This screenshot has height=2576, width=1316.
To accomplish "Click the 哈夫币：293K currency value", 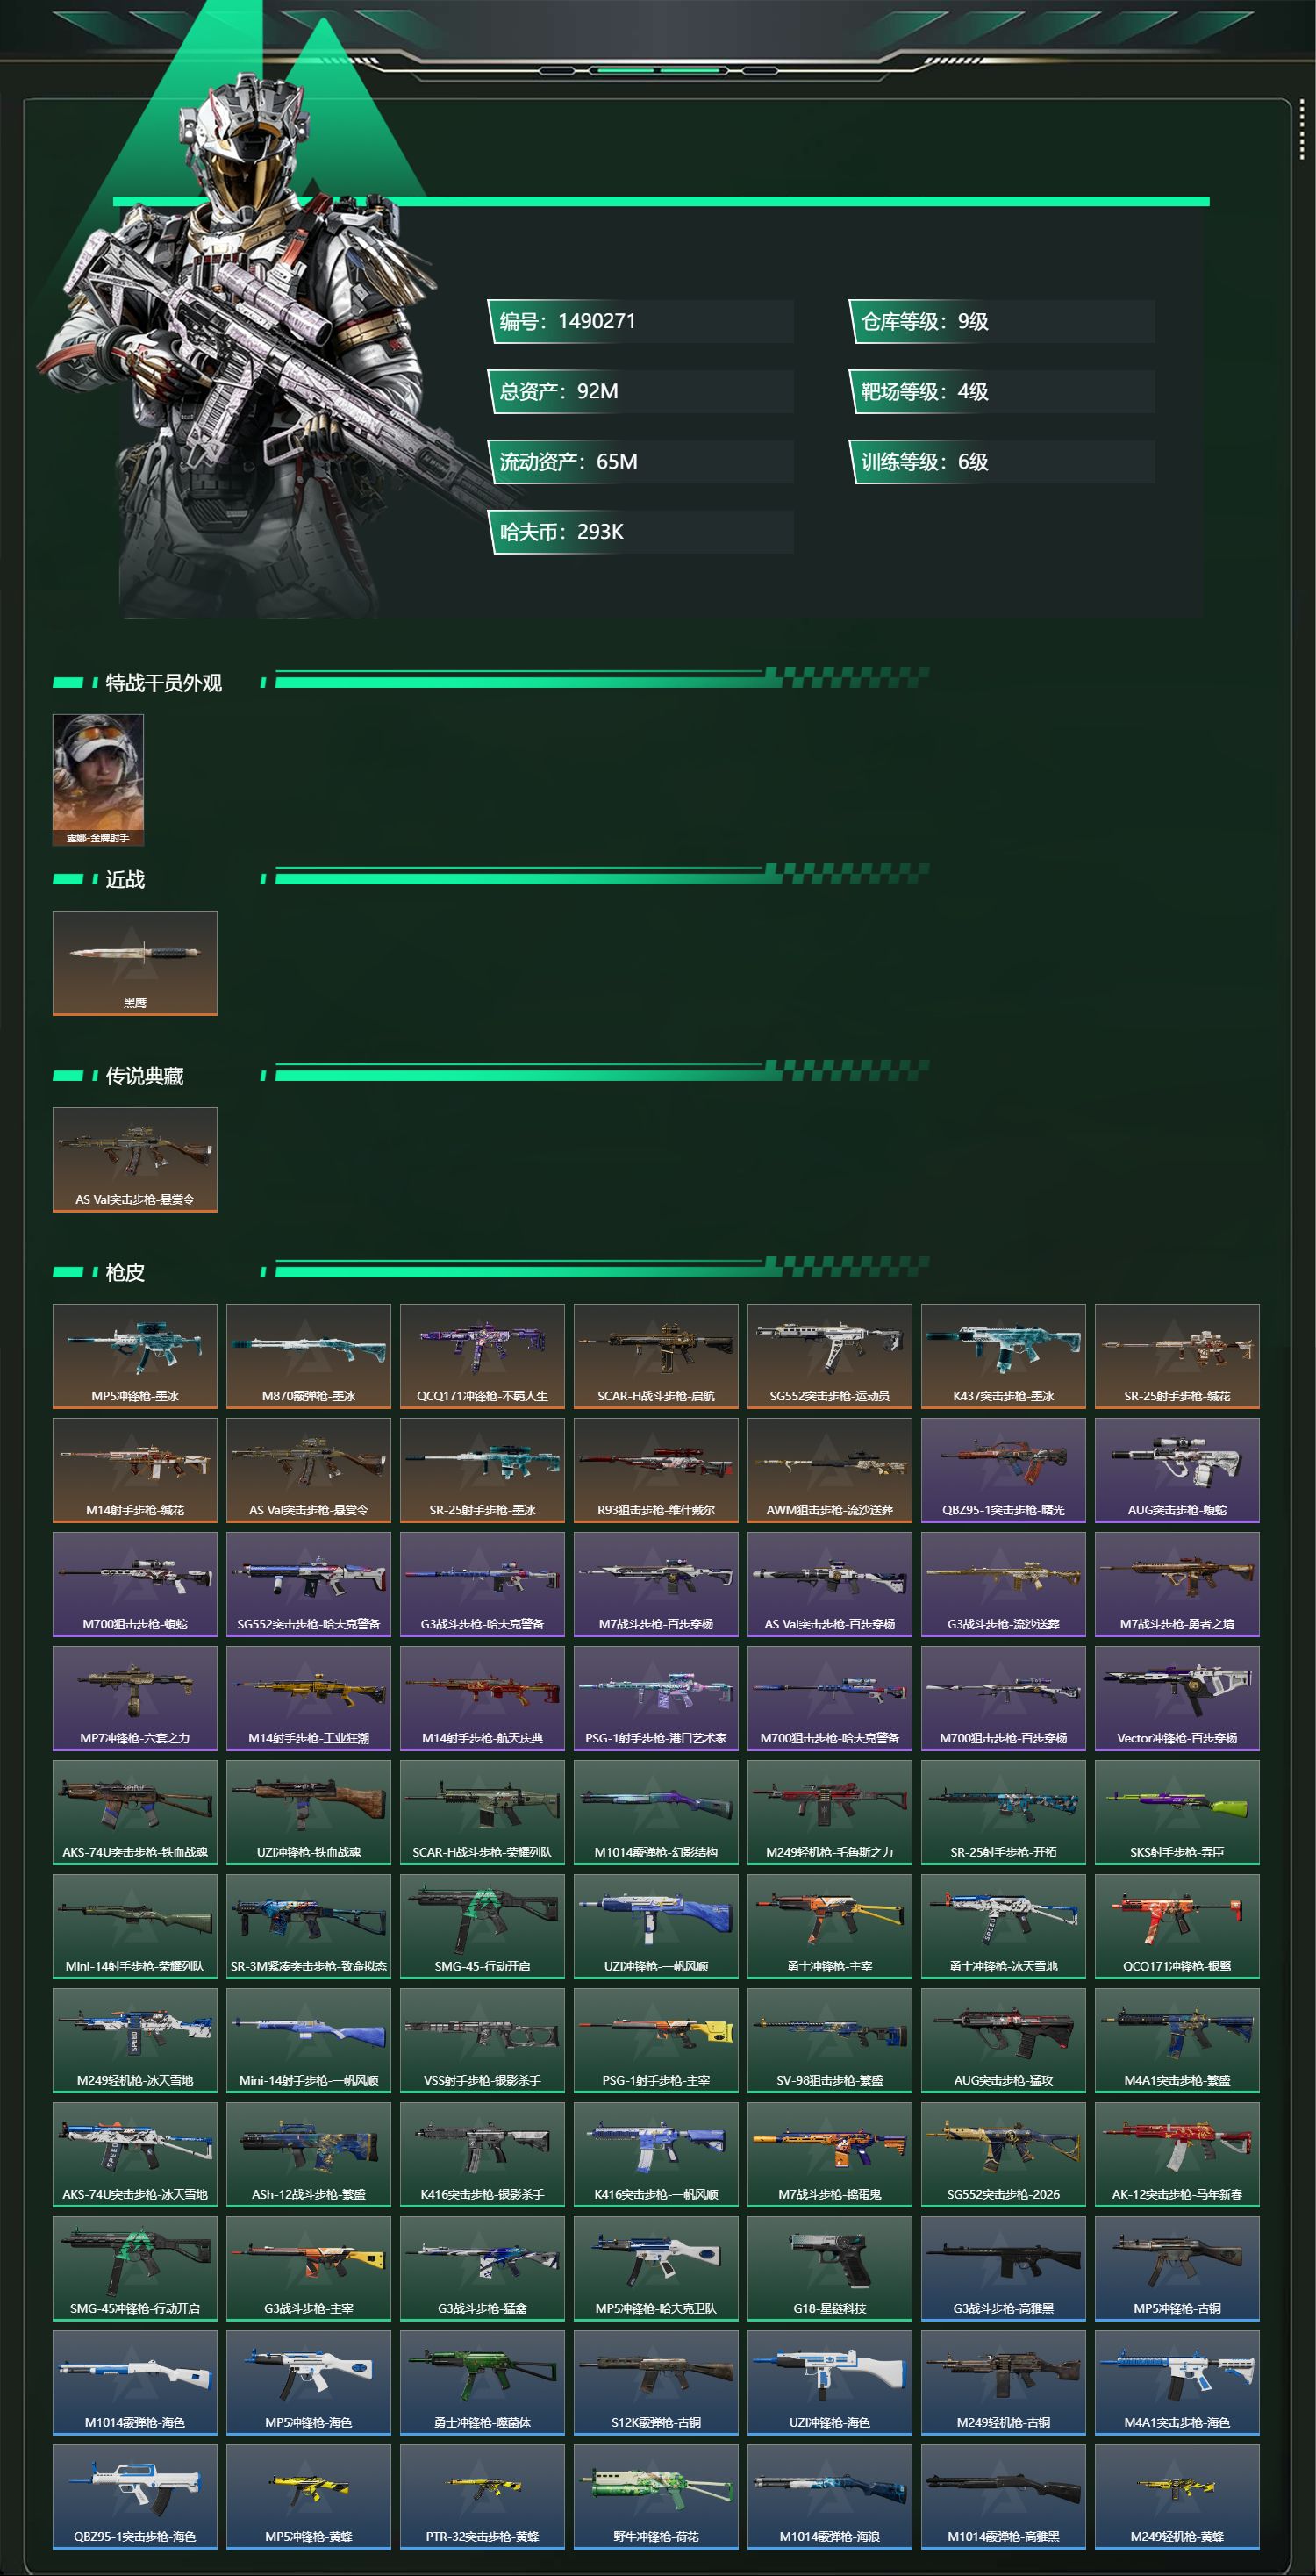I will click(561, 532).
